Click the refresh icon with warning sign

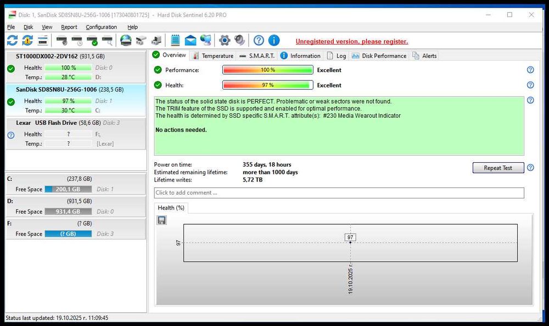point(27,41)
